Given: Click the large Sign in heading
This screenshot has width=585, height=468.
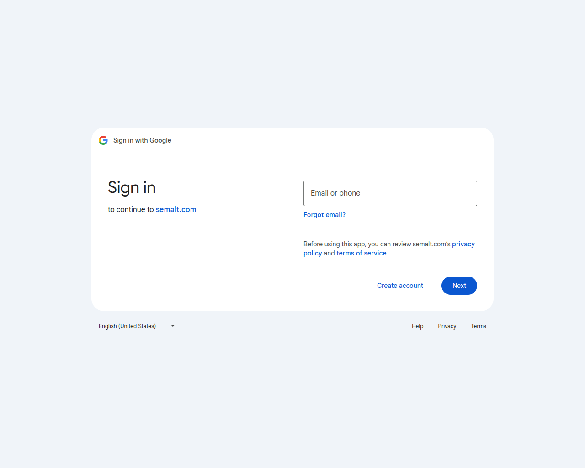Looking at the screenshot, I should (132, 188).
